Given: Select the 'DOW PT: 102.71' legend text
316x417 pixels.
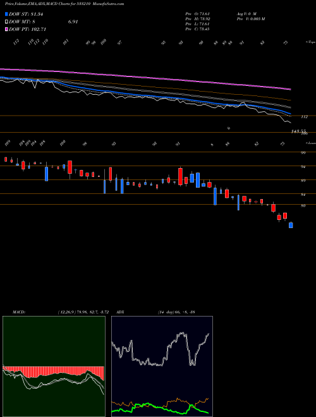Looking at the screenshot, I should (x=28, y=29).
